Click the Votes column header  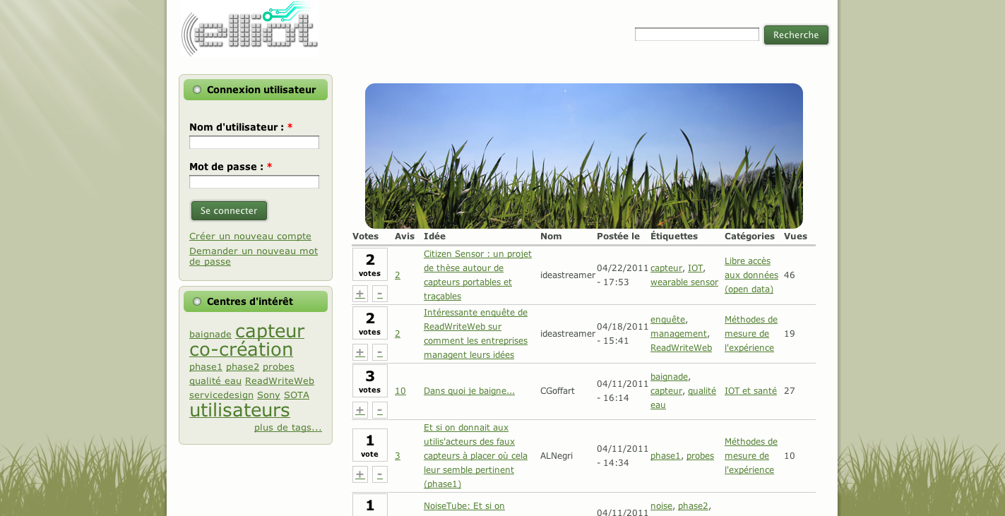pyautogui.click(x=365, y=236)
